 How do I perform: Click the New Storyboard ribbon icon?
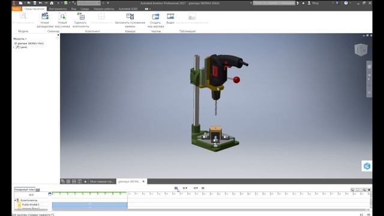(x=45, y=17)
